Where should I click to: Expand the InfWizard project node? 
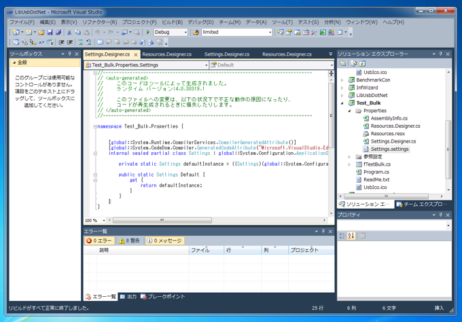(x=342, y=88)
